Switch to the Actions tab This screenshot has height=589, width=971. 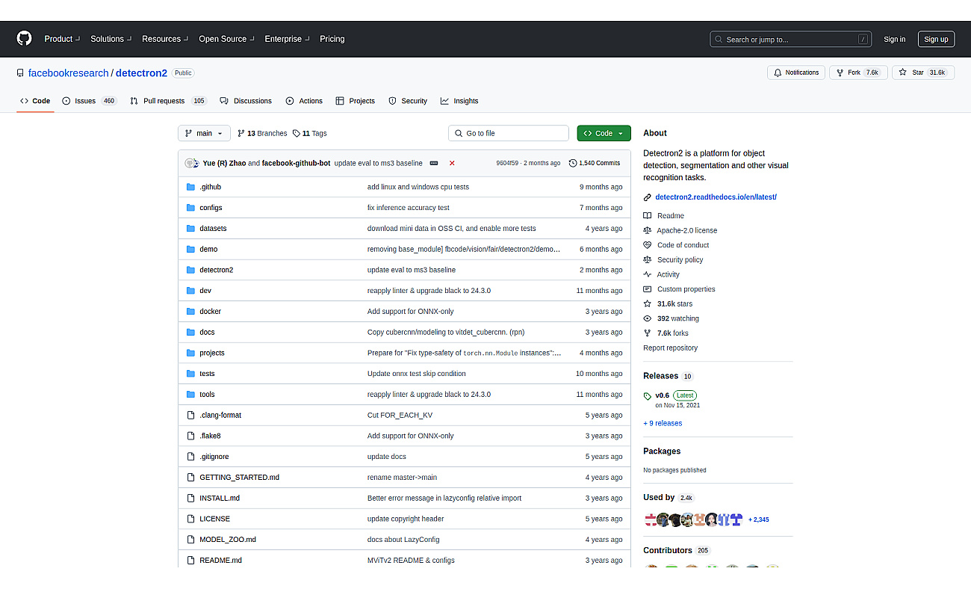point(304,101)
